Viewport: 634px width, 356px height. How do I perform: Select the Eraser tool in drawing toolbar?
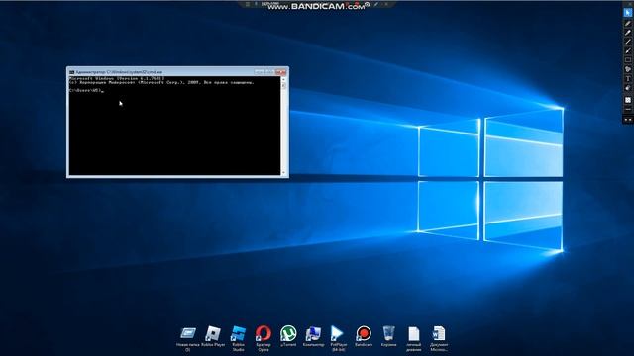(628, 88)
